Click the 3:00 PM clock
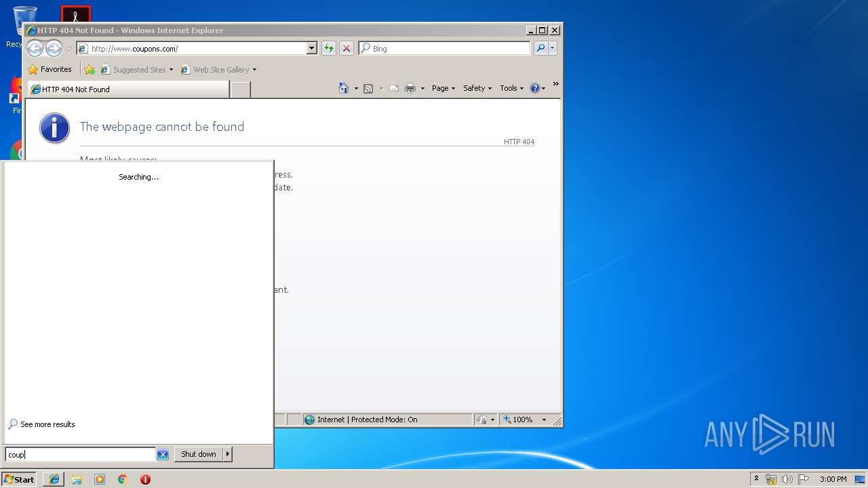Screen dimensions: 868x488 coord(833,479)
